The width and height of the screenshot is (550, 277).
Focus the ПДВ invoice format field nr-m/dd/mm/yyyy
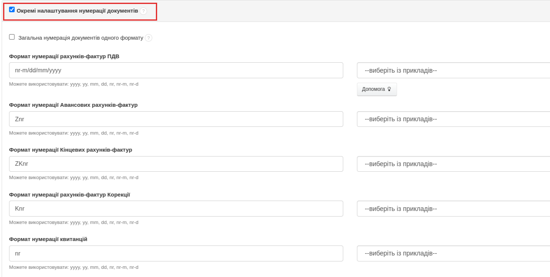[x=176, y=70]
